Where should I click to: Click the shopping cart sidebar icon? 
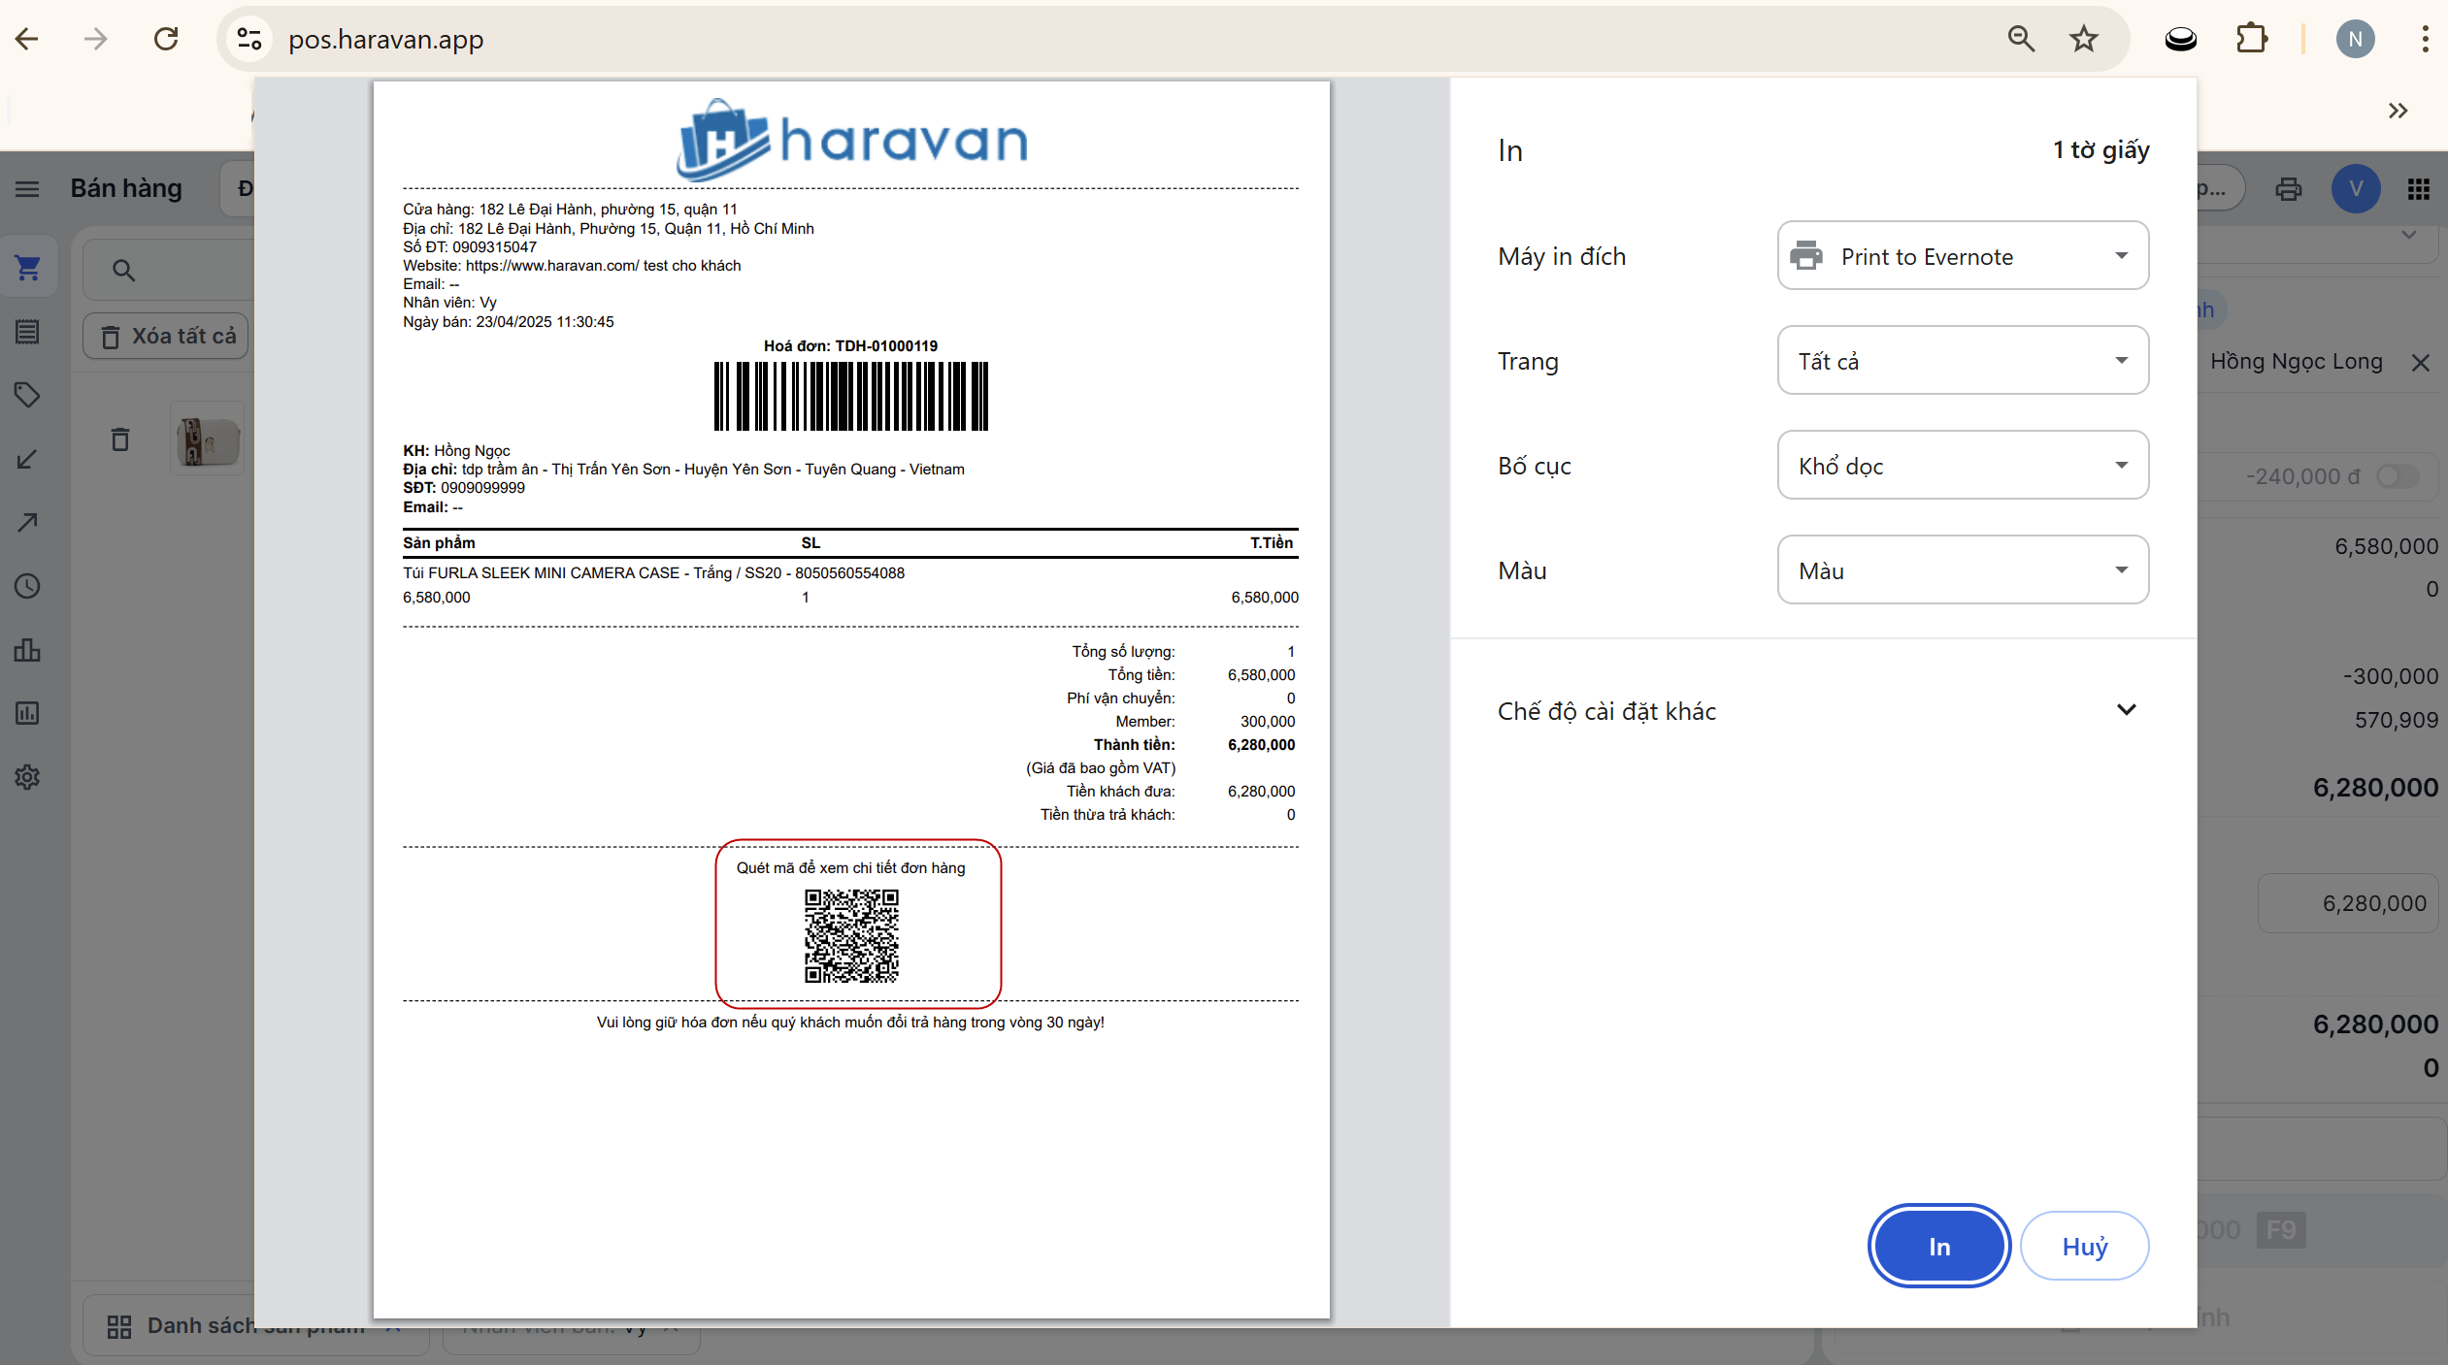(x=28, y=268)
